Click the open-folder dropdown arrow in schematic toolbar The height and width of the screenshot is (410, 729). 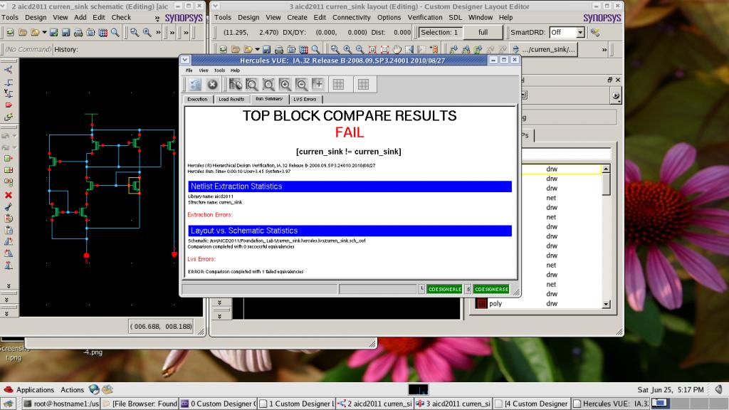point(44,32)
